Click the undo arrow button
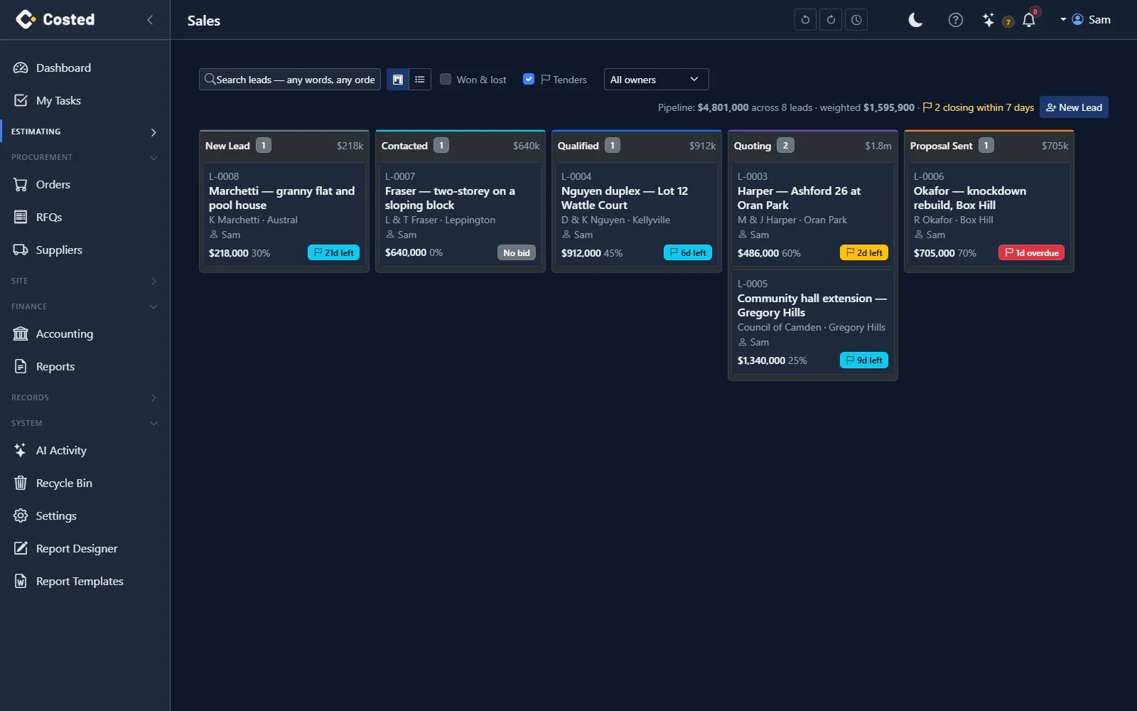 coord(805,20)
